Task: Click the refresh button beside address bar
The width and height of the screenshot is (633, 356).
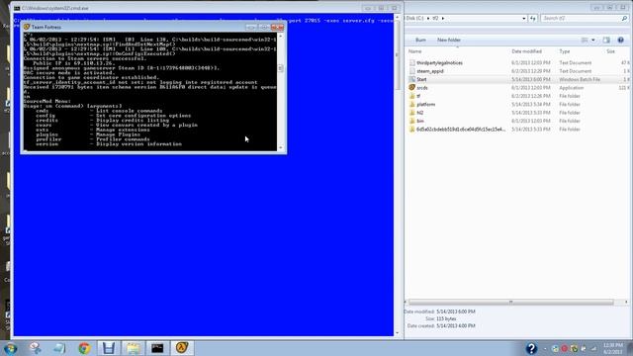Action: [x=533, y=18]
